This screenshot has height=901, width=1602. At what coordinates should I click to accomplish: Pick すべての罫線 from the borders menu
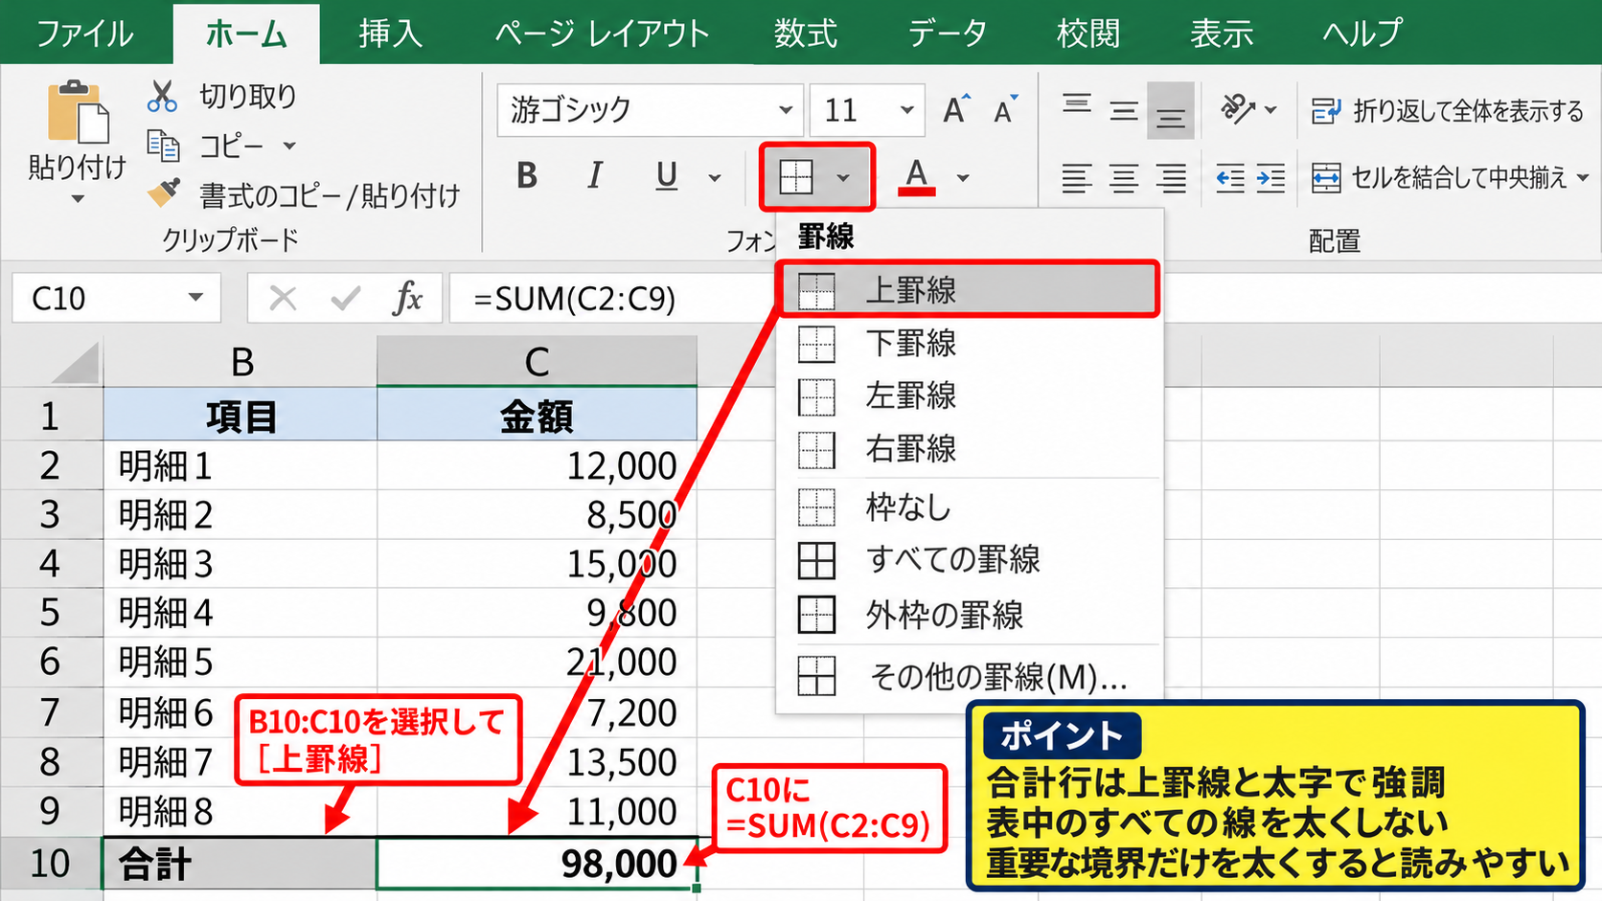pos(969,560)
